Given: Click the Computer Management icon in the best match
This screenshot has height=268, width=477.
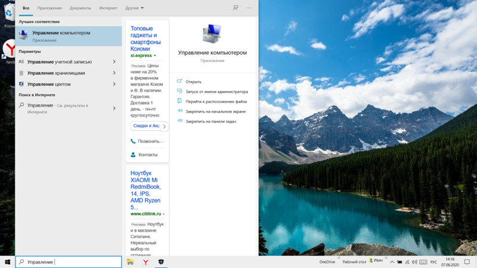Looking at the screenshot, I should [23, 35].
